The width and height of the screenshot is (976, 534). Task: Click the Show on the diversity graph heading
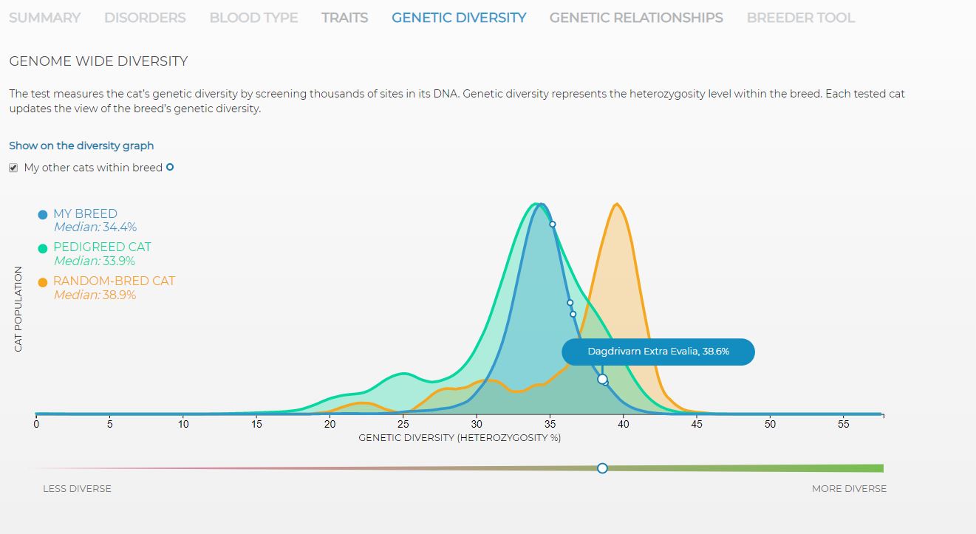(x=81, y=146)
